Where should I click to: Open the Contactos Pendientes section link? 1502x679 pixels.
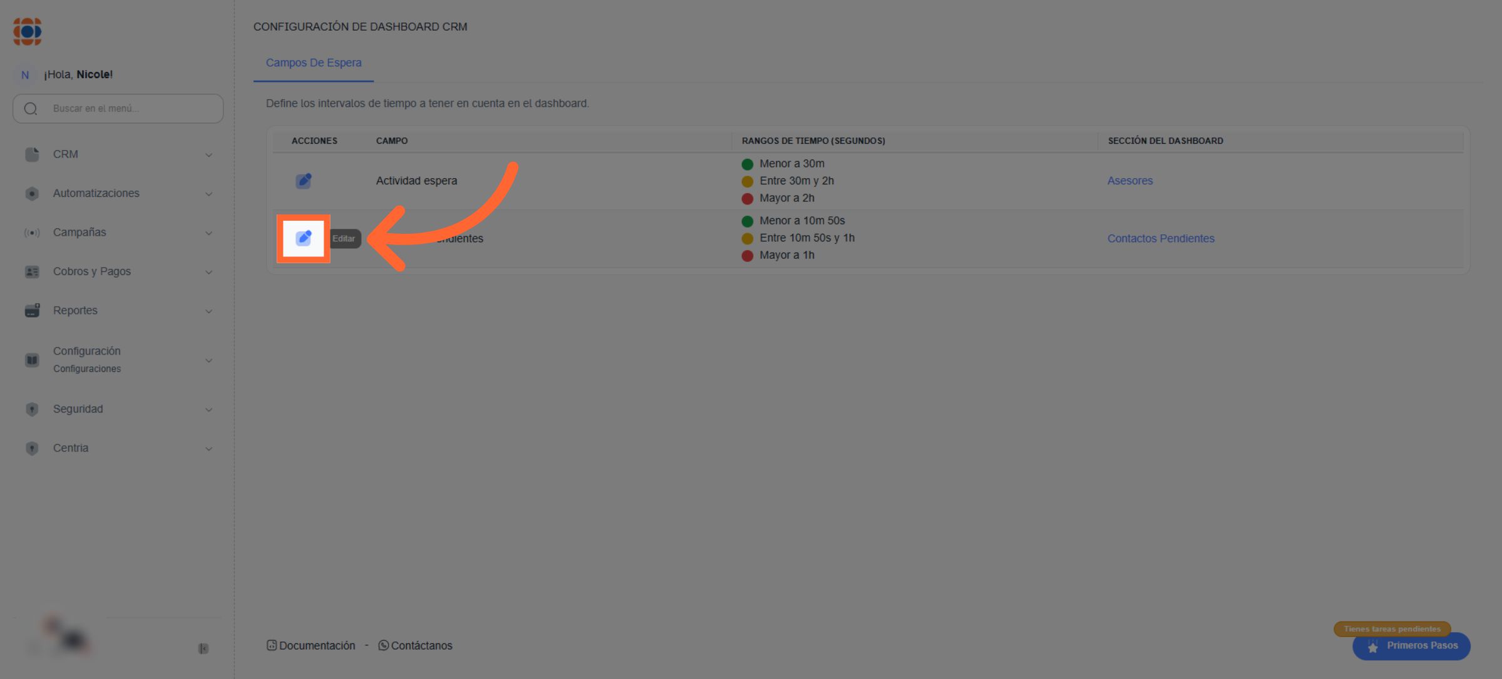(1160, 238)
